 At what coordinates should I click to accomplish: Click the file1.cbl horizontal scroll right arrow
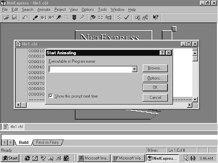click(189, 105)
